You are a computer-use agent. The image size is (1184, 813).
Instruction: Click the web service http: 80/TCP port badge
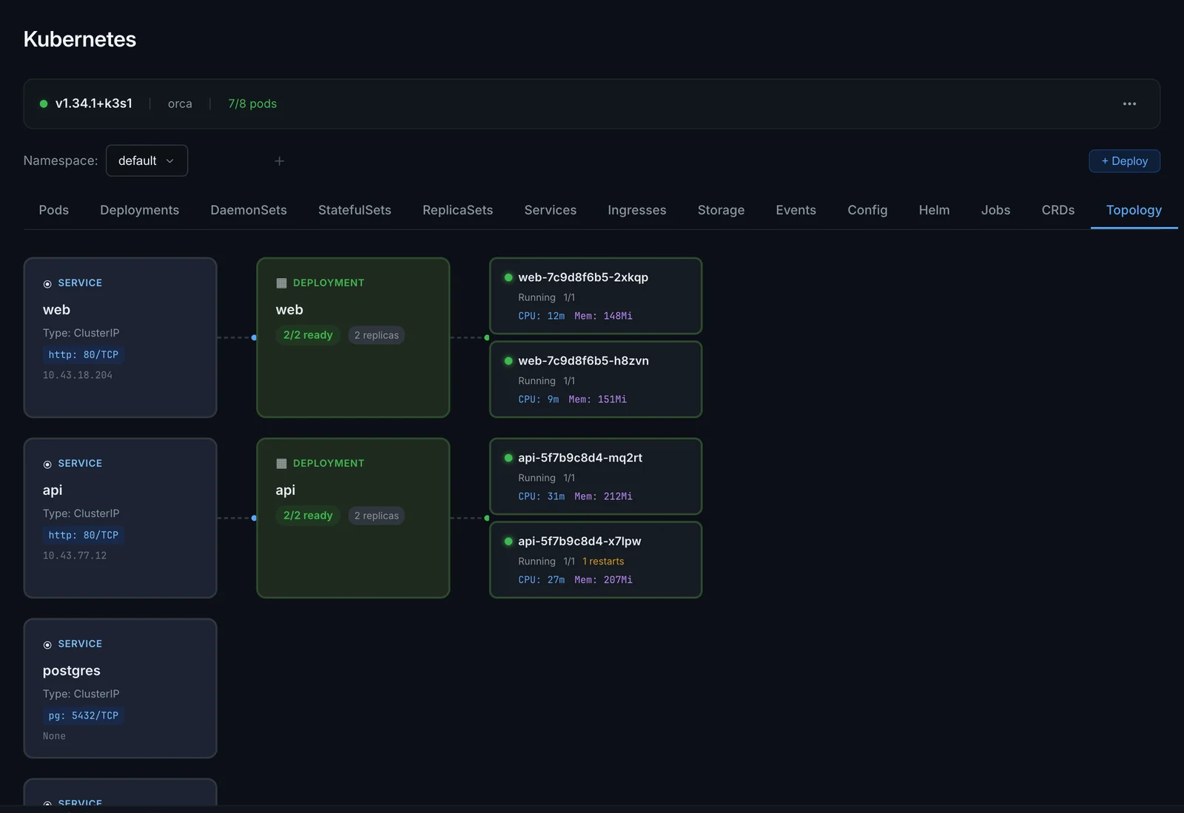click(83, 354)
